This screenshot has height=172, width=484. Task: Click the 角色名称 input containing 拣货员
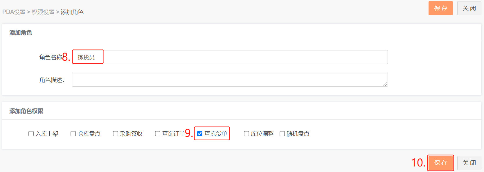click(230, 57)
